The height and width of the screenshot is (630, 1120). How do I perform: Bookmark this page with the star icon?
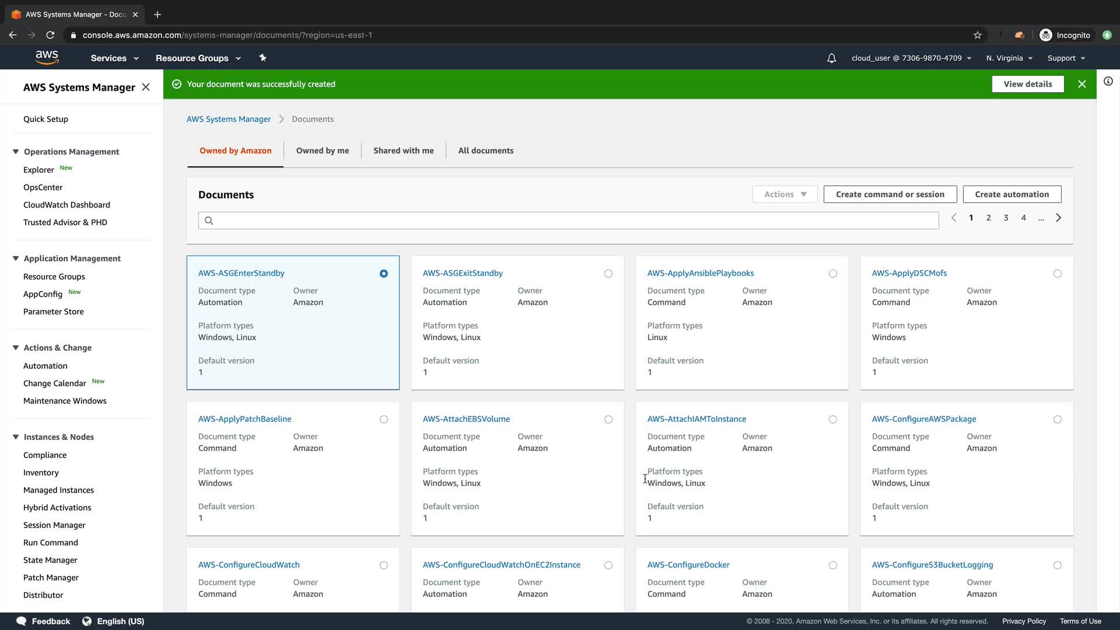[978, 35]
